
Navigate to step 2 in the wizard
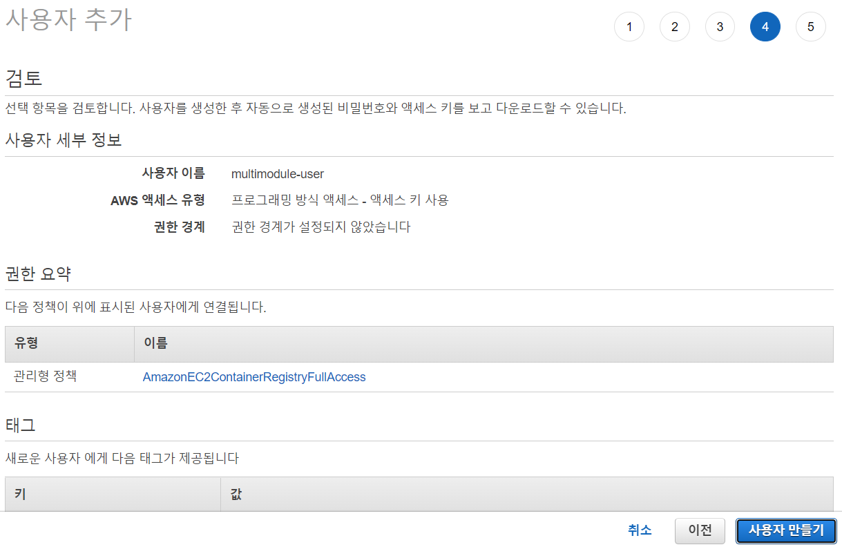coord(674,26)
